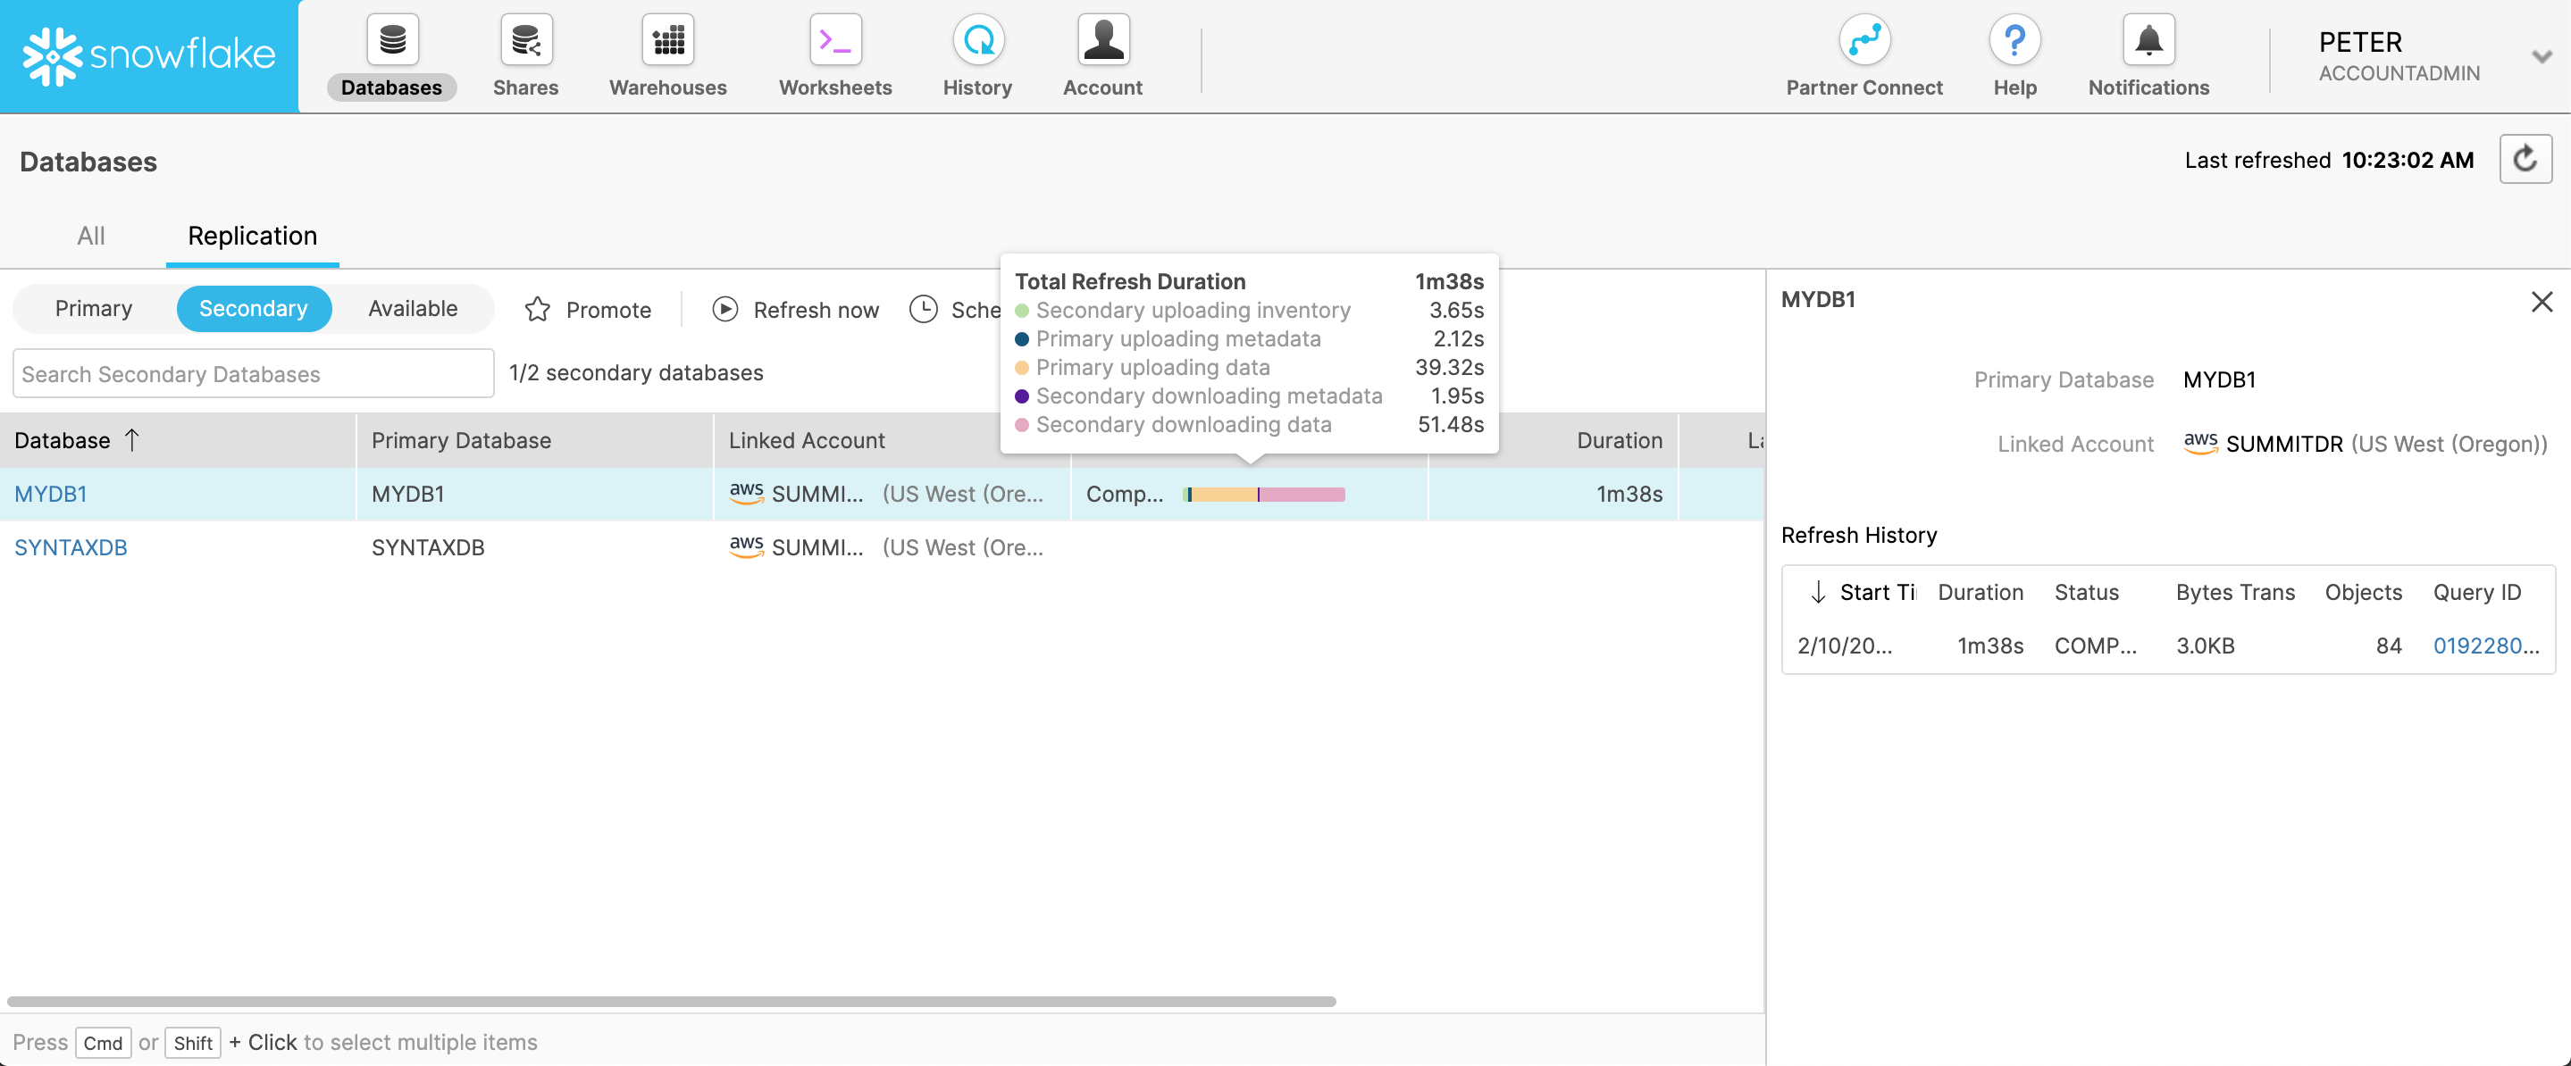Open the Worksheets icon

coord(835,41)
